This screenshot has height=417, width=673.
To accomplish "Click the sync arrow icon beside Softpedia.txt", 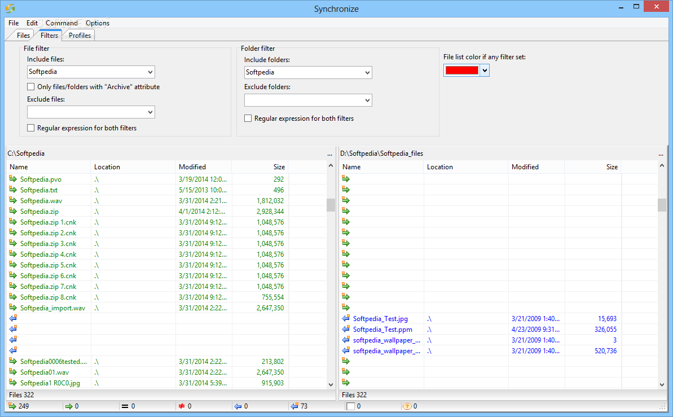I will coord(13,190).
